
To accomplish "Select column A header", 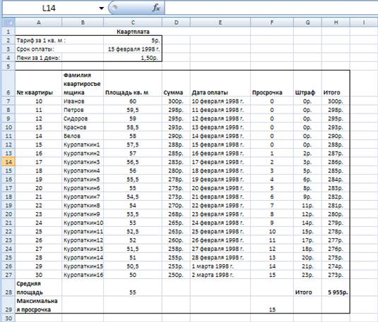I will pyautogui.click(x=39, y=23).
